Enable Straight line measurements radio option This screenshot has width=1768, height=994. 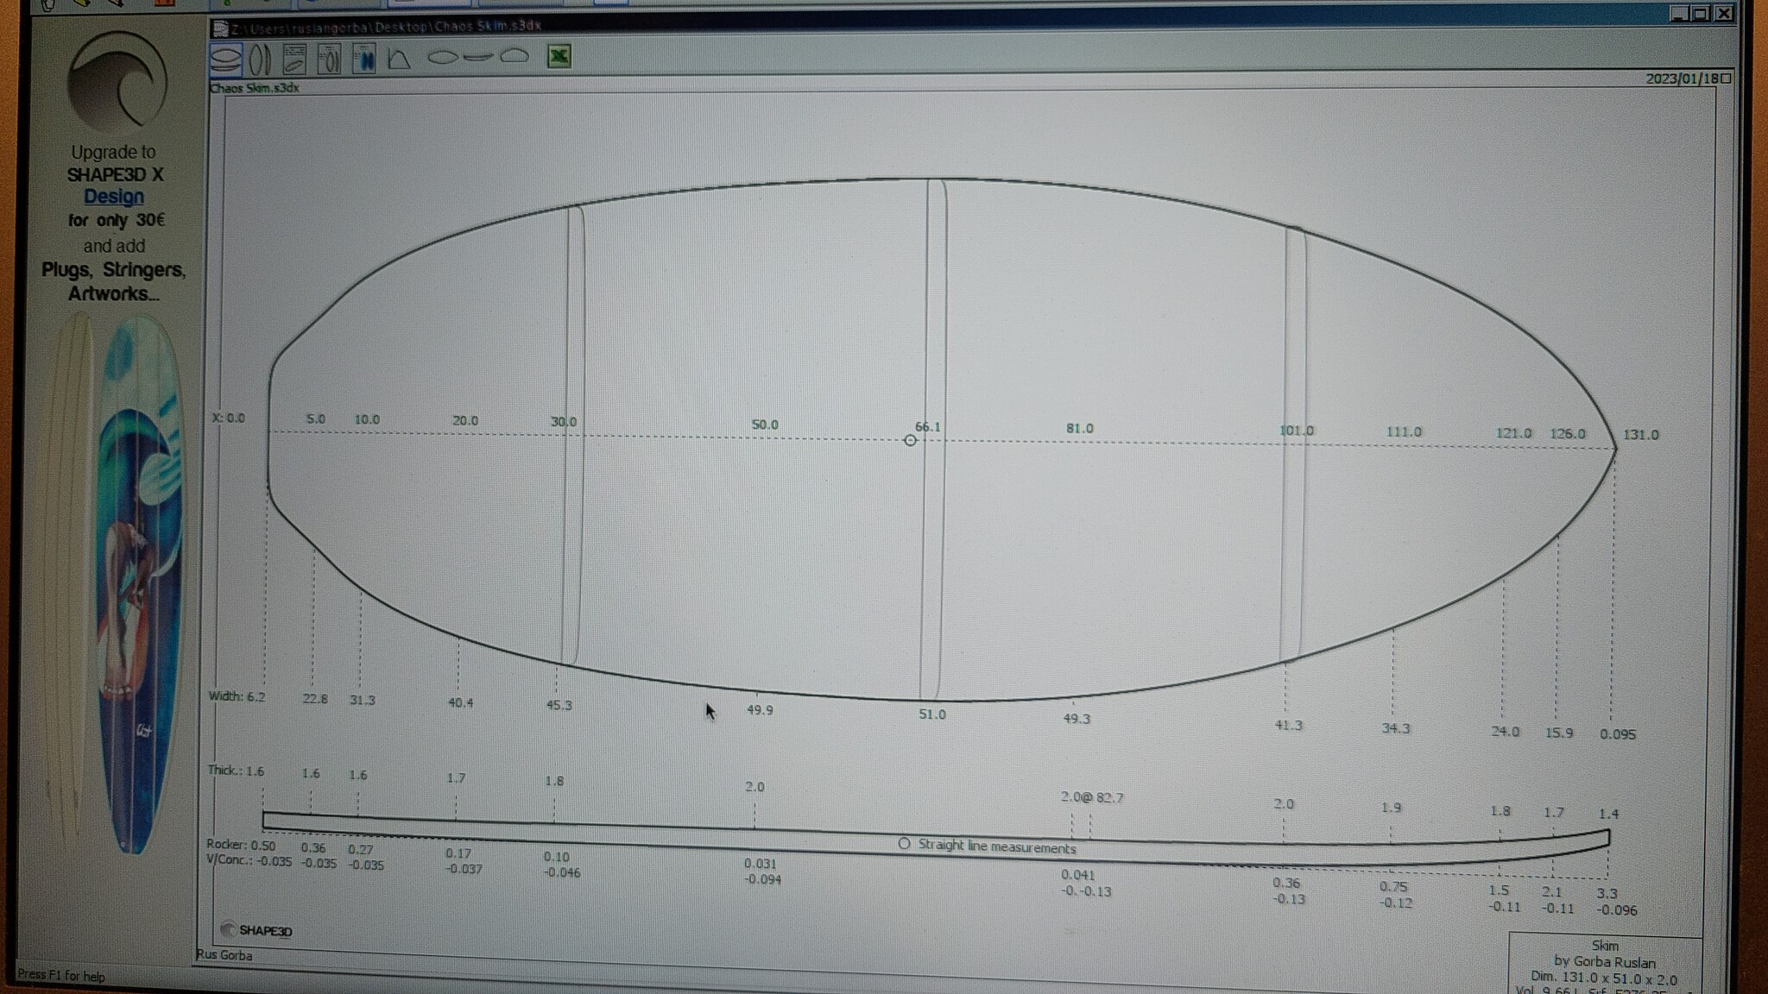[x=904, y=844]
